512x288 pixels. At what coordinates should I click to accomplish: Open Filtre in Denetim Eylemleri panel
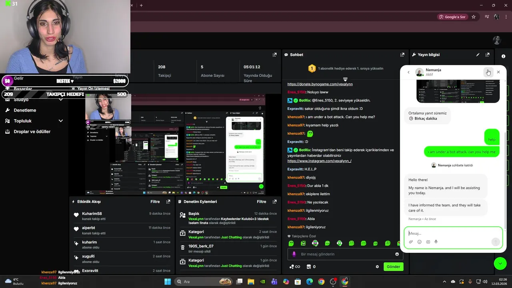pyautogui.click(x=262, y=202)
